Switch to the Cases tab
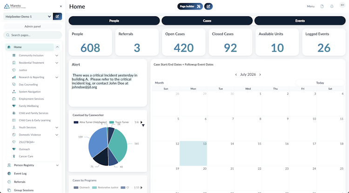Viewport: 349px width, 193px height. coord(207,20)
